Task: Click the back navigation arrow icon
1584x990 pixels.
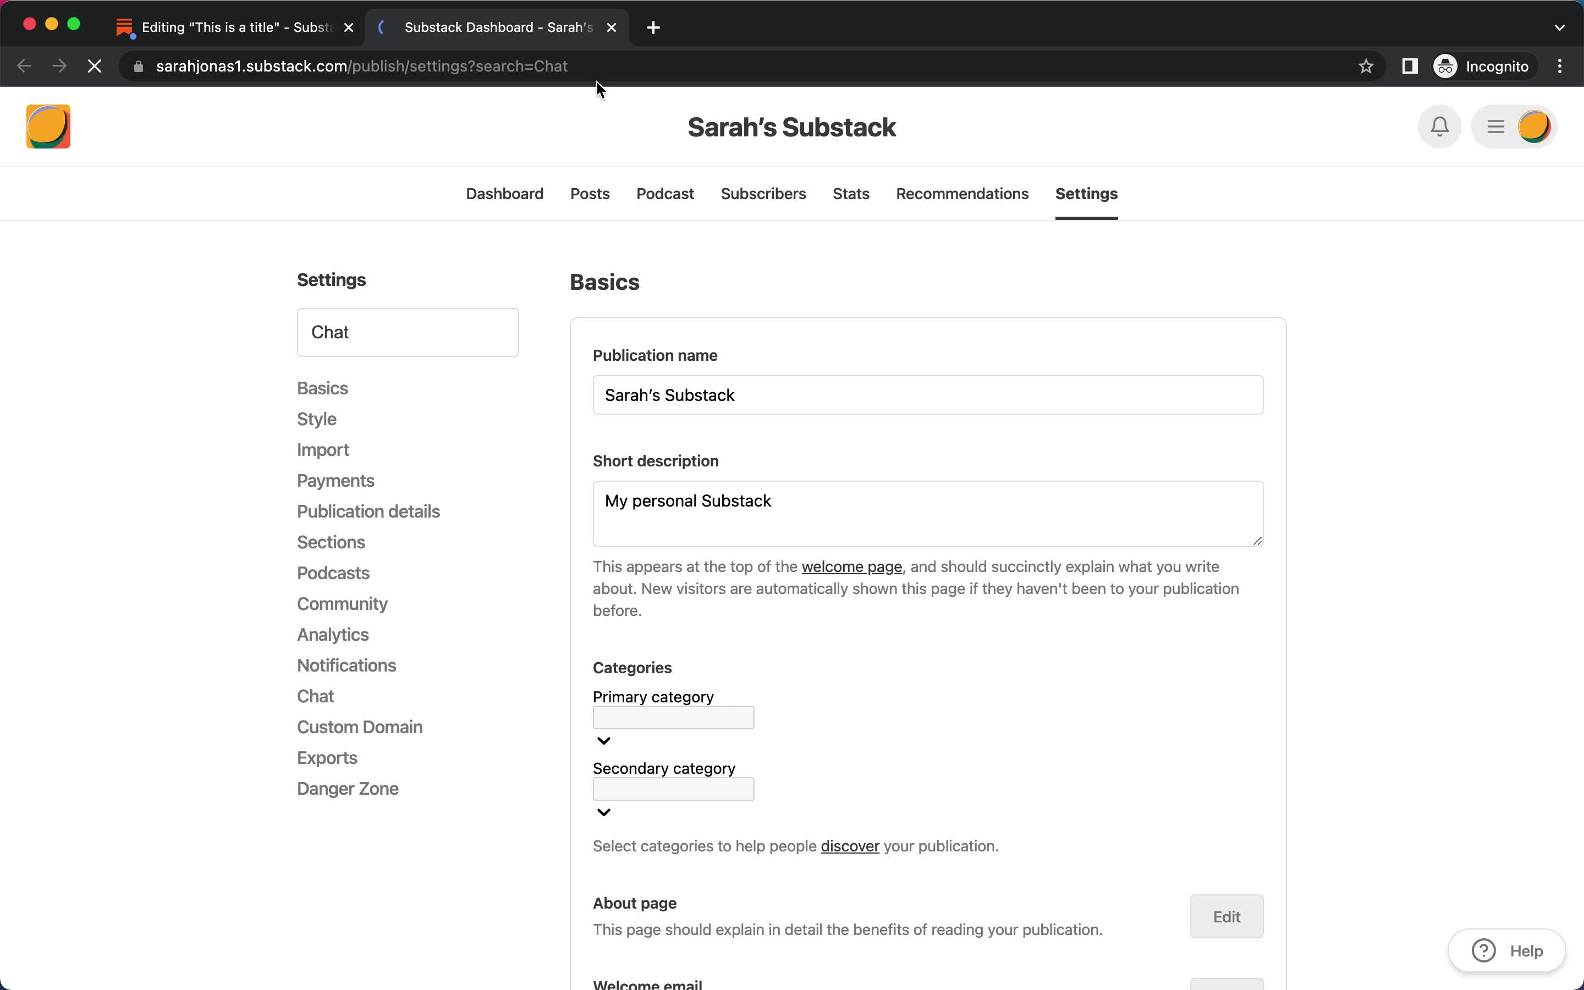Action: [25, 66]
